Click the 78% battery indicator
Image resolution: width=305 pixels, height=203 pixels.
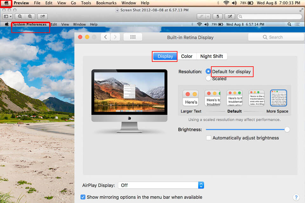pos(247,3)
